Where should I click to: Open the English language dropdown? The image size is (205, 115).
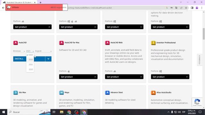point(43,51)
